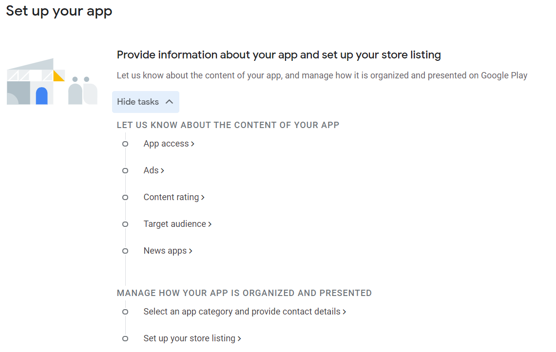Click the arrow after Target audience
This screenshot has height=352, width=556.
pos(210,224)
